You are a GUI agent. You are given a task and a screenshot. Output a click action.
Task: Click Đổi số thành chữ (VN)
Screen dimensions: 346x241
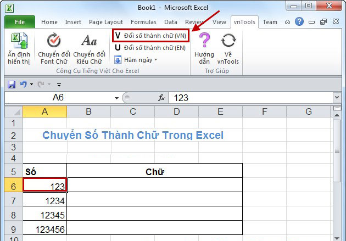pos(150,36)
